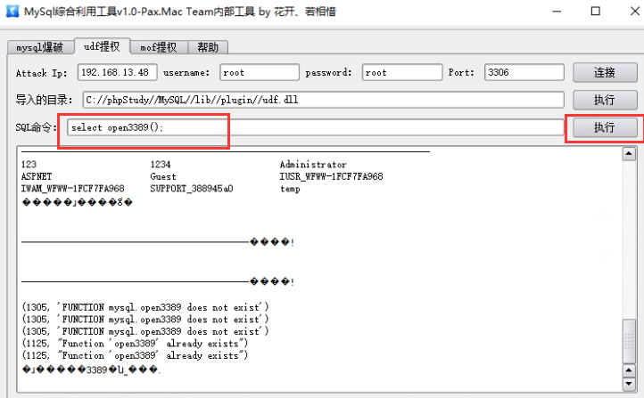
Task: Open the mof提权 tab
Action: point(159,48)
